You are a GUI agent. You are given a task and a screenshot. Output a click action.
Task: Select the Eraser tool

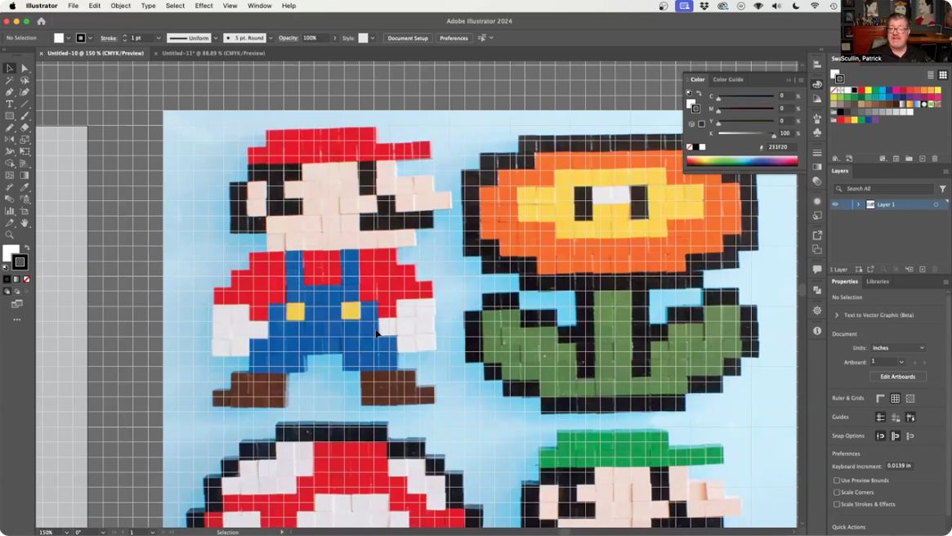coord(25,127)
